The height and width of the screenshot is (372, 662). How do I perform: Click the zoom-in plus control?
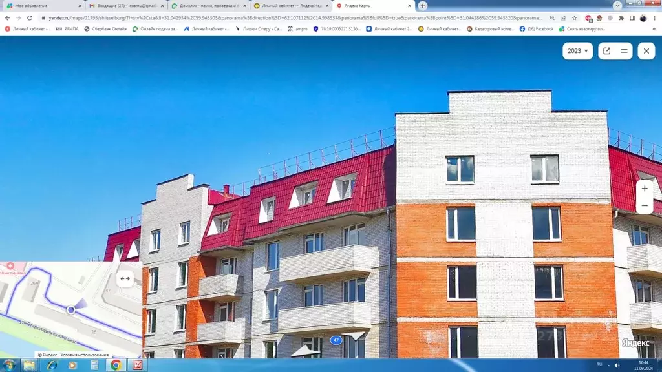(644, 189)
